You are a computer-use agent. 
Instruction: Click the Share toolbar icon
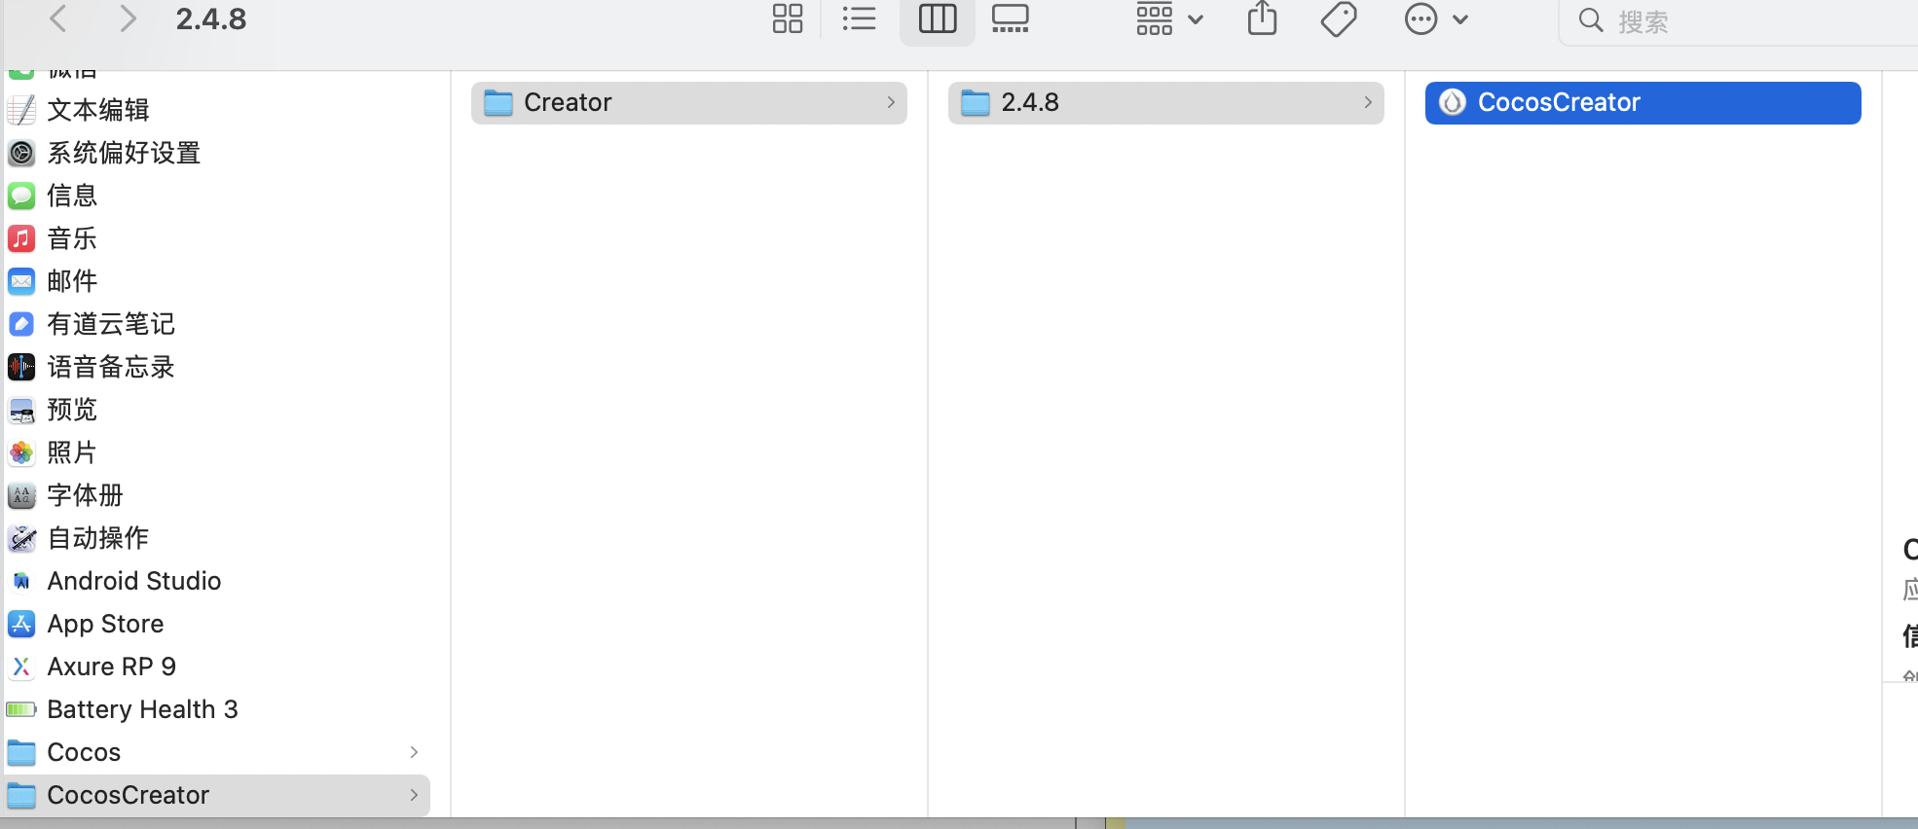click(1262, 18)
